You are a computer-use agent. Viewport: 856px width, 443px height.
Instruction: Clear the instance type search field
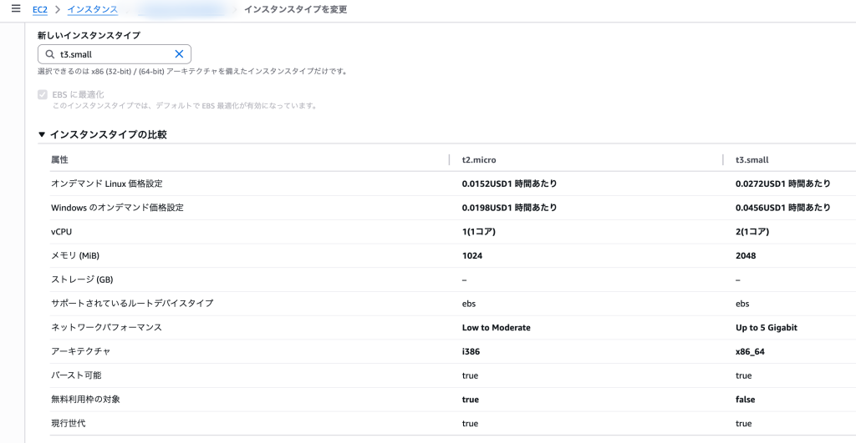pyautogui.click(x=179, y=54)
